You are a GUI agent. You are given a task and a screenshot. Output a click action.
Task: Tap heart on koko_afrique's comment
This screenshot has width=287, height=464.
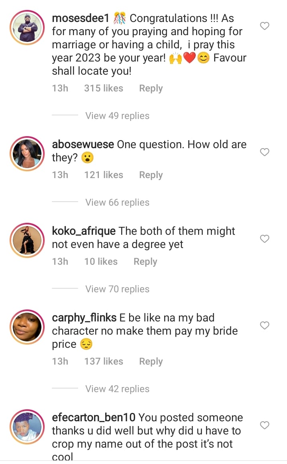click(x=265, y=239)
